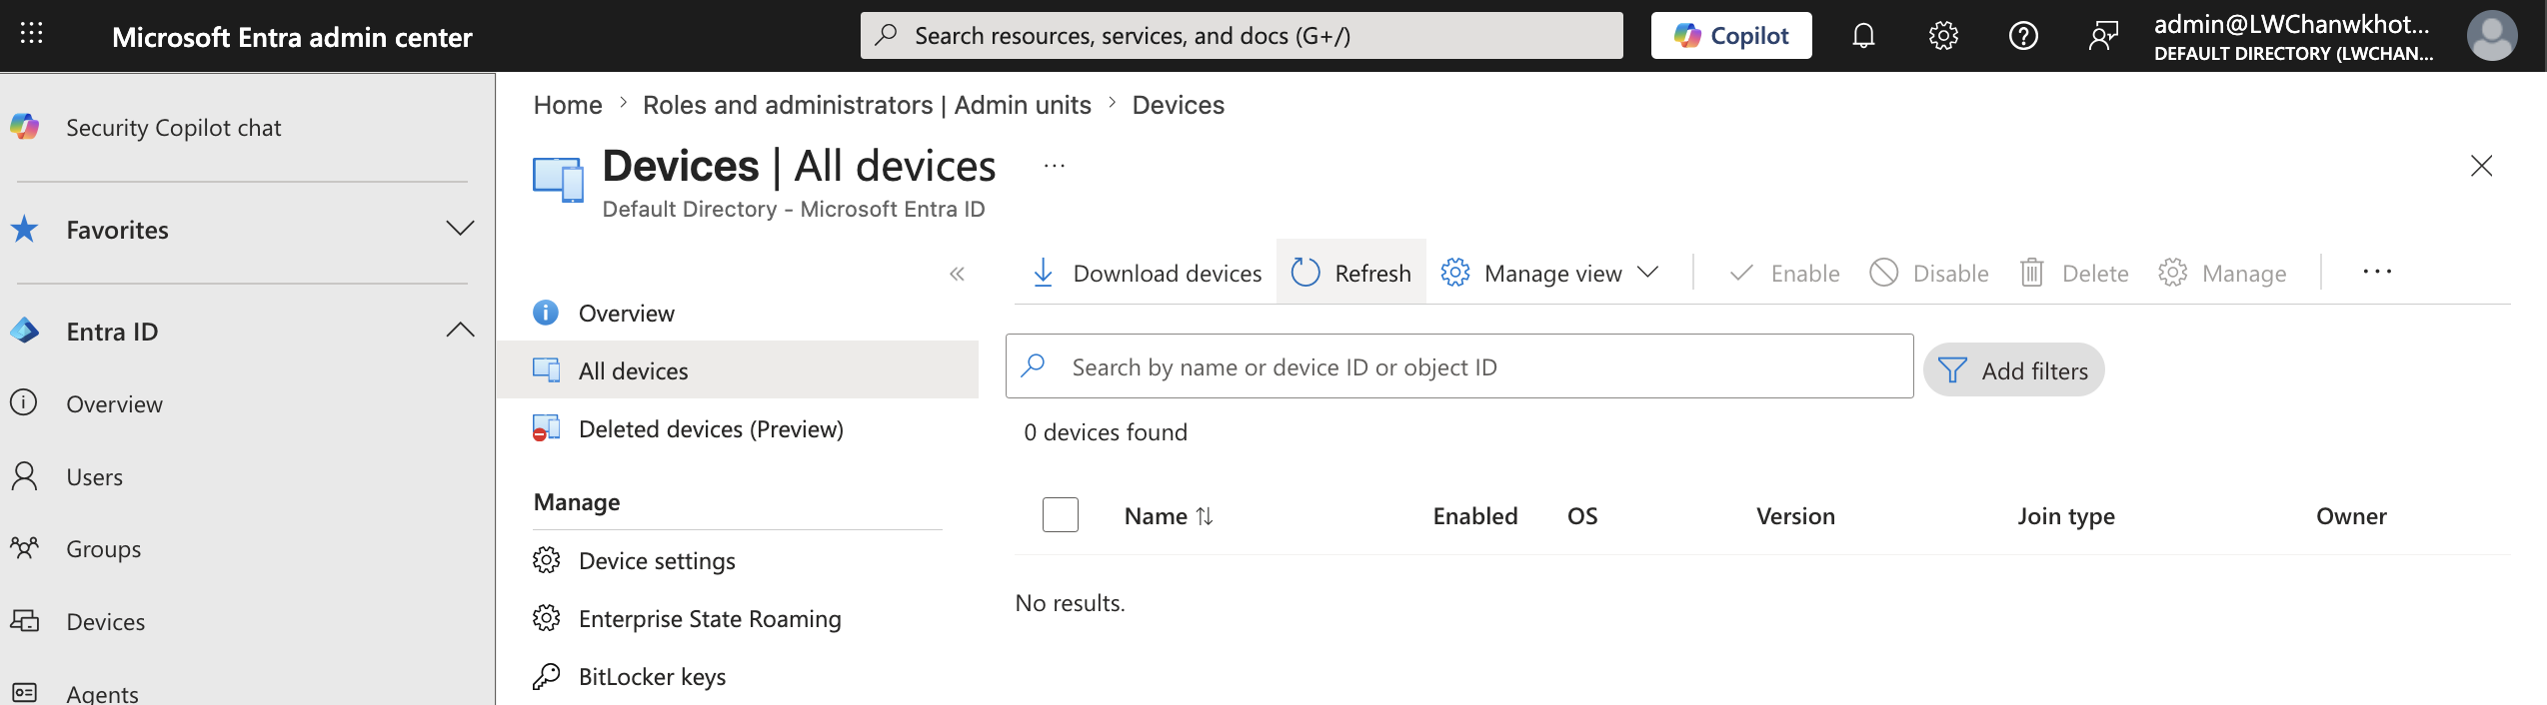Click the sidebar Devices icon
Viewport: 2547px width, 705px height.
(x=25, y=621)
